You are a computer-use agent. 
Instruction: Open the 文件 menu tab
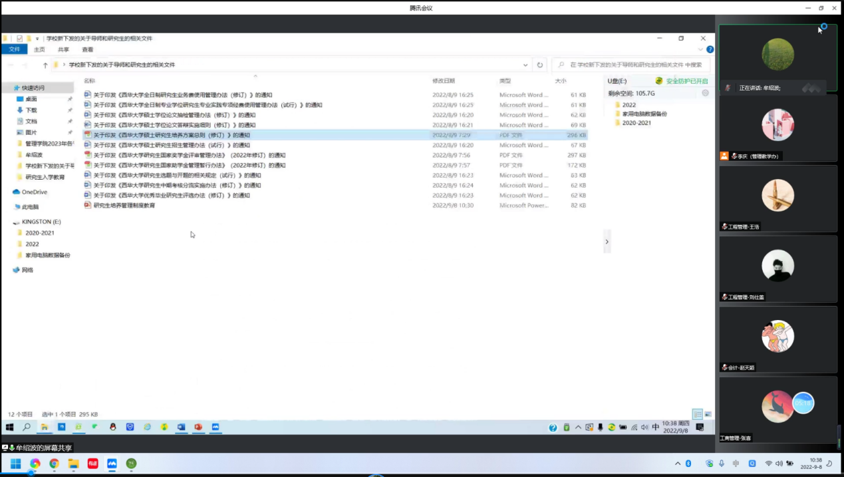pyautogui.click(x=15, y=50)
